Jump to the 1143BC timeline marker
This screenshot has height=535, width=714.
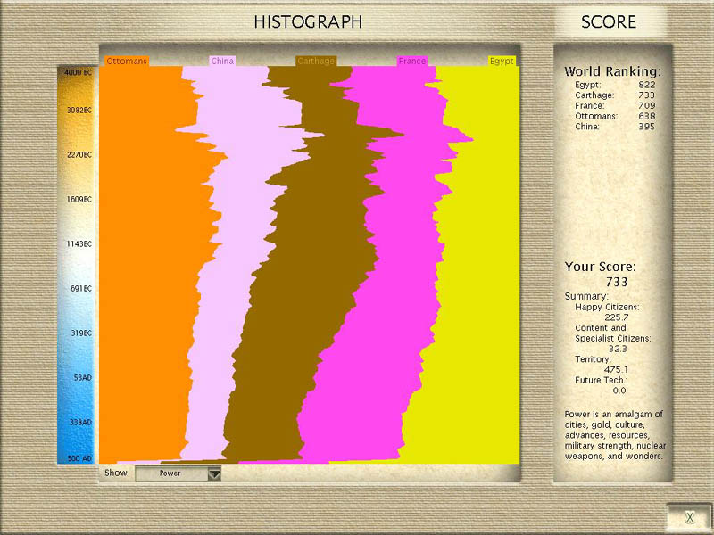point(78,244)
